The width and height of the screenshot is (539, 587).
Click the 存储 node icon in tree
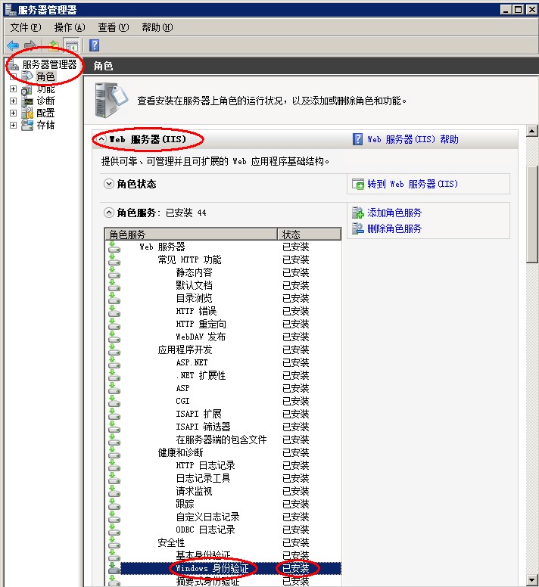[x=27, y=125]
